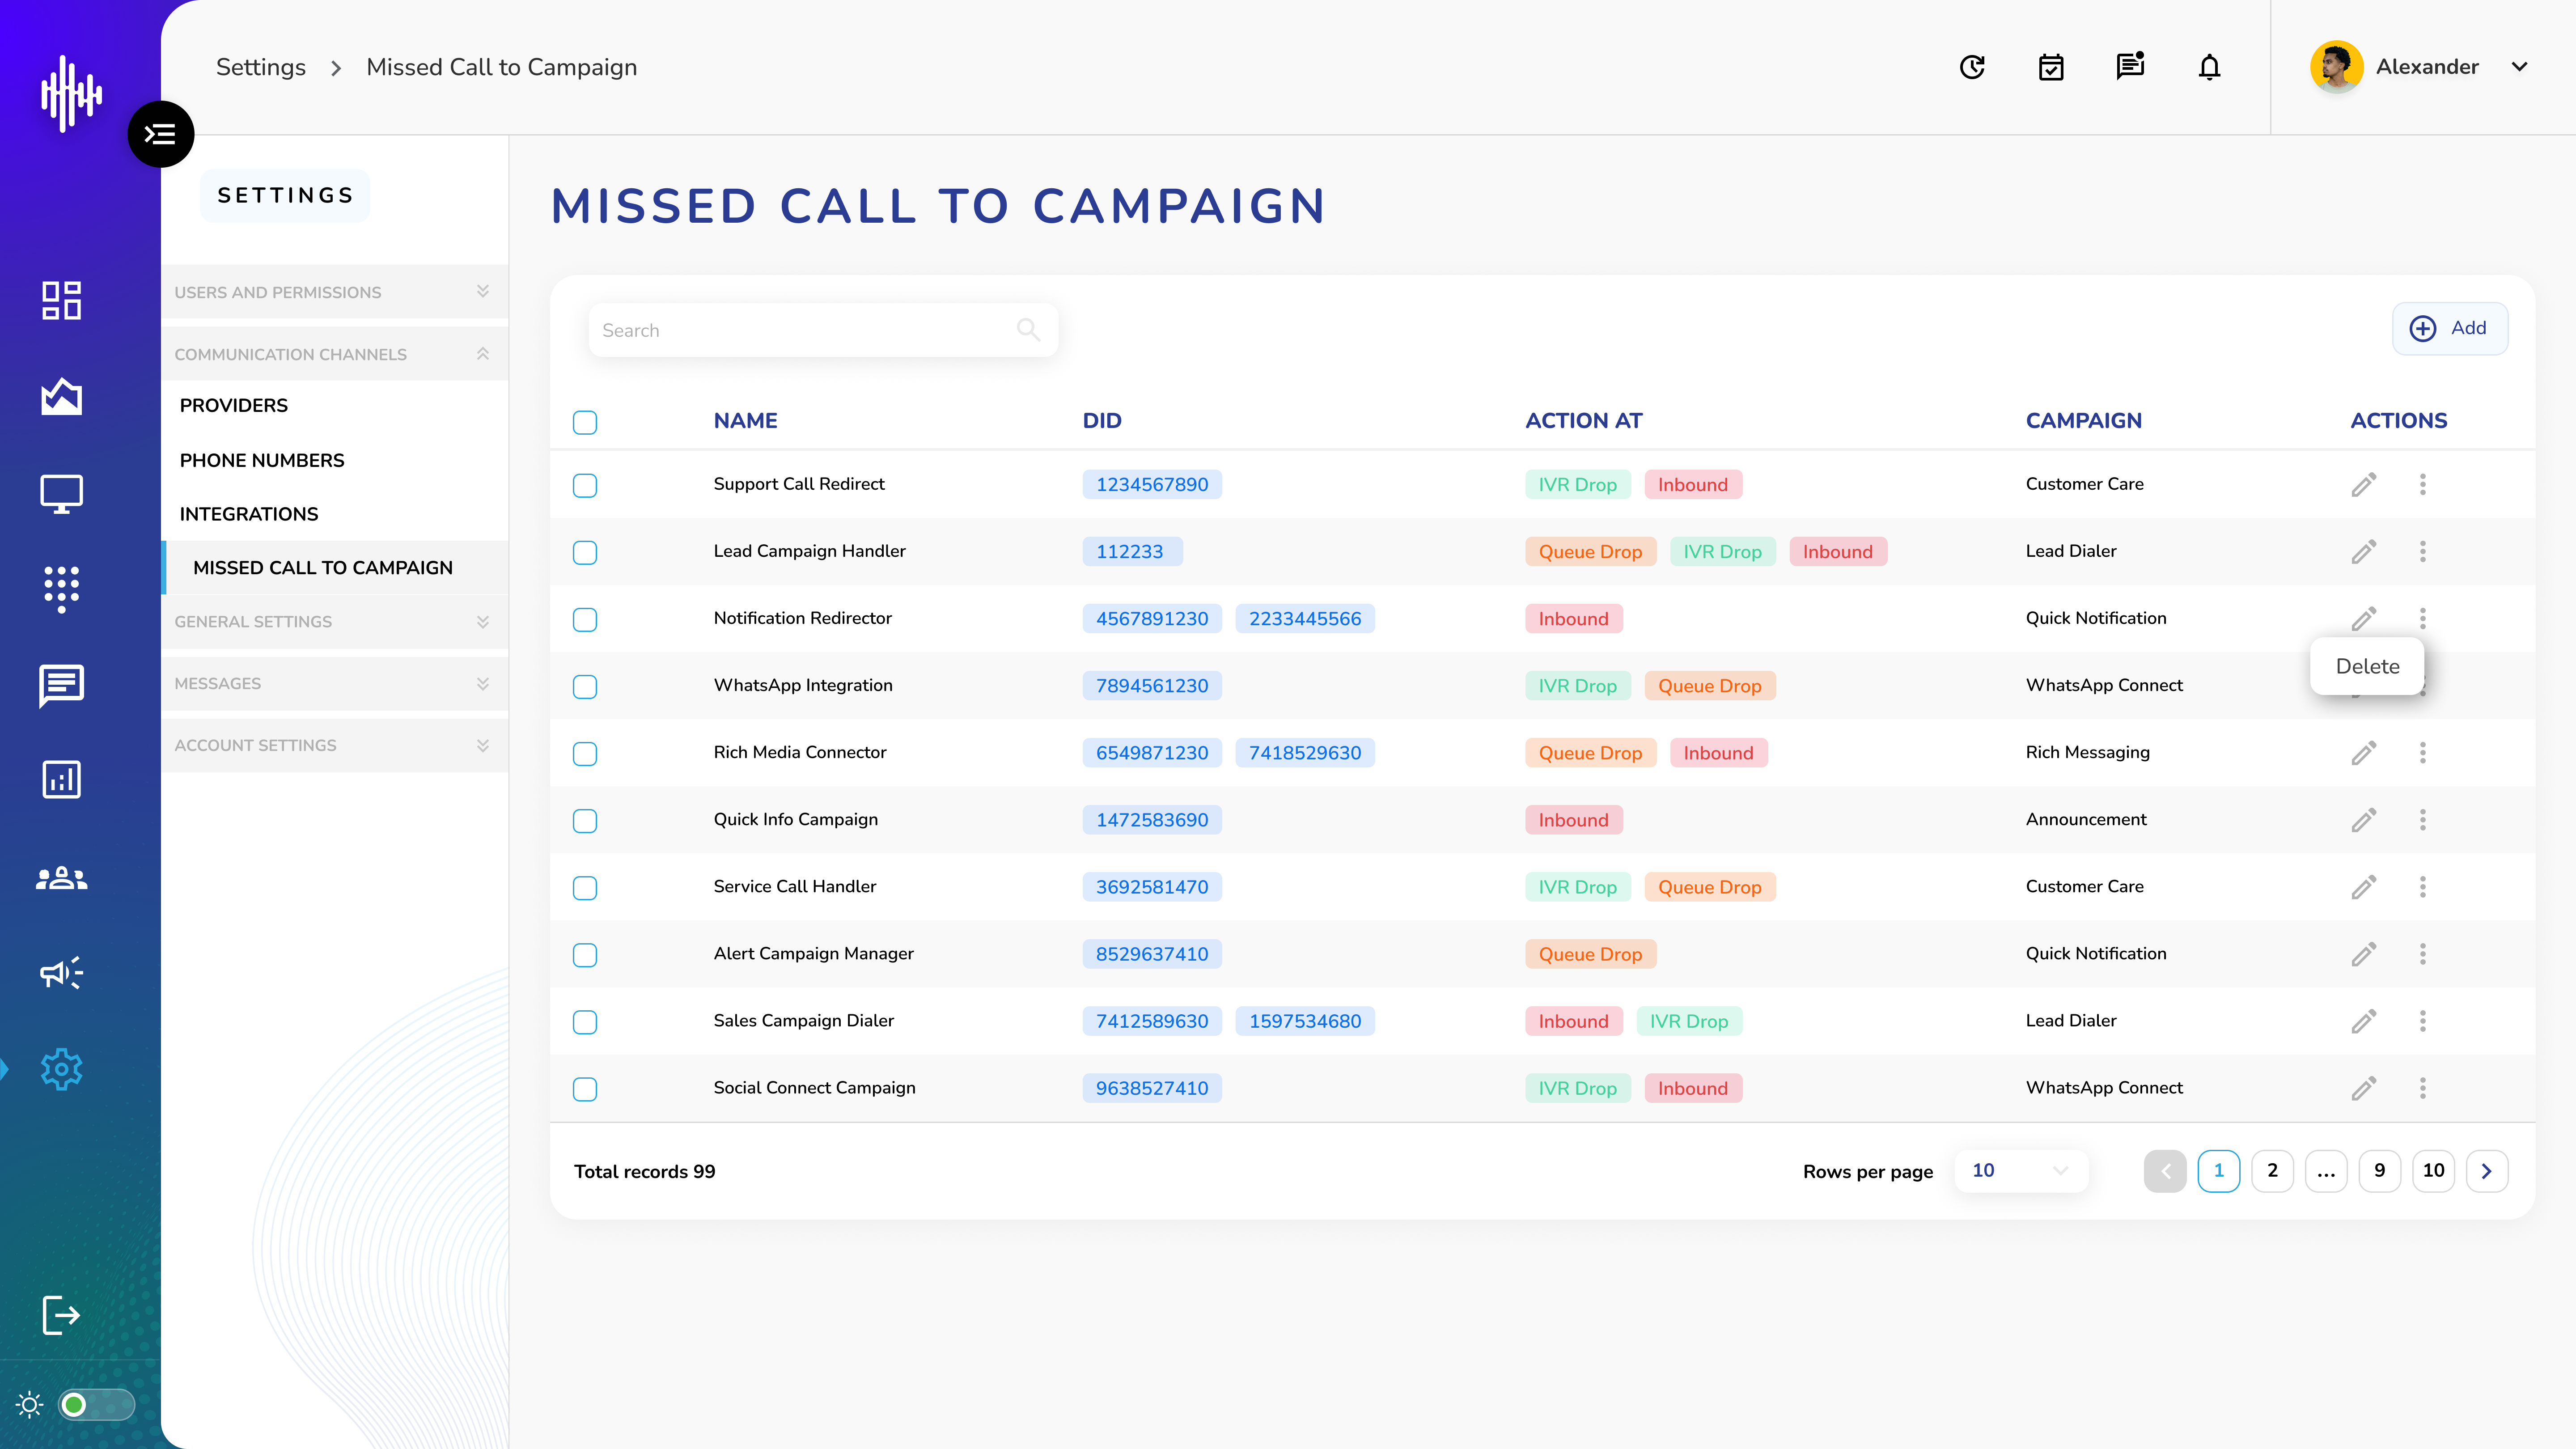Expand Account Settings section

(334, 745)
